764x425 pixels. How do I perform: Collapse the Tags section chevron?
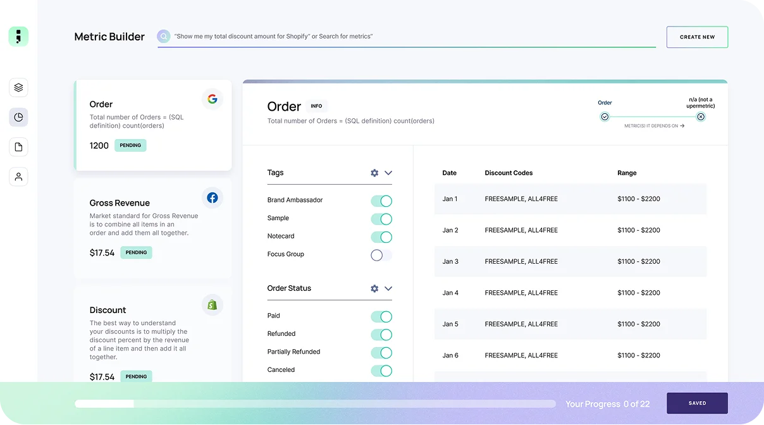pos(388,173)
